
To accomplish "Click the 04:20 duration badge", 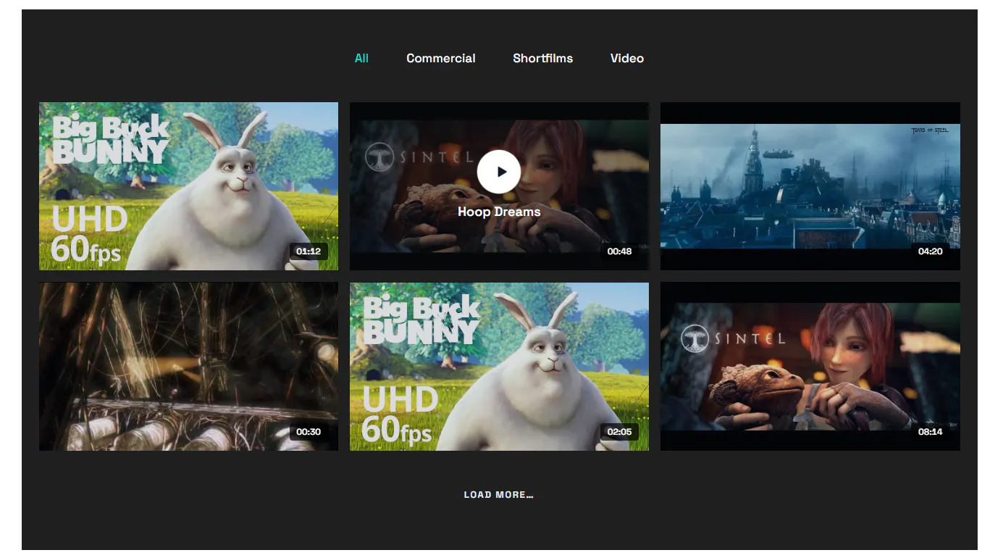I will (x=931, y=251).
